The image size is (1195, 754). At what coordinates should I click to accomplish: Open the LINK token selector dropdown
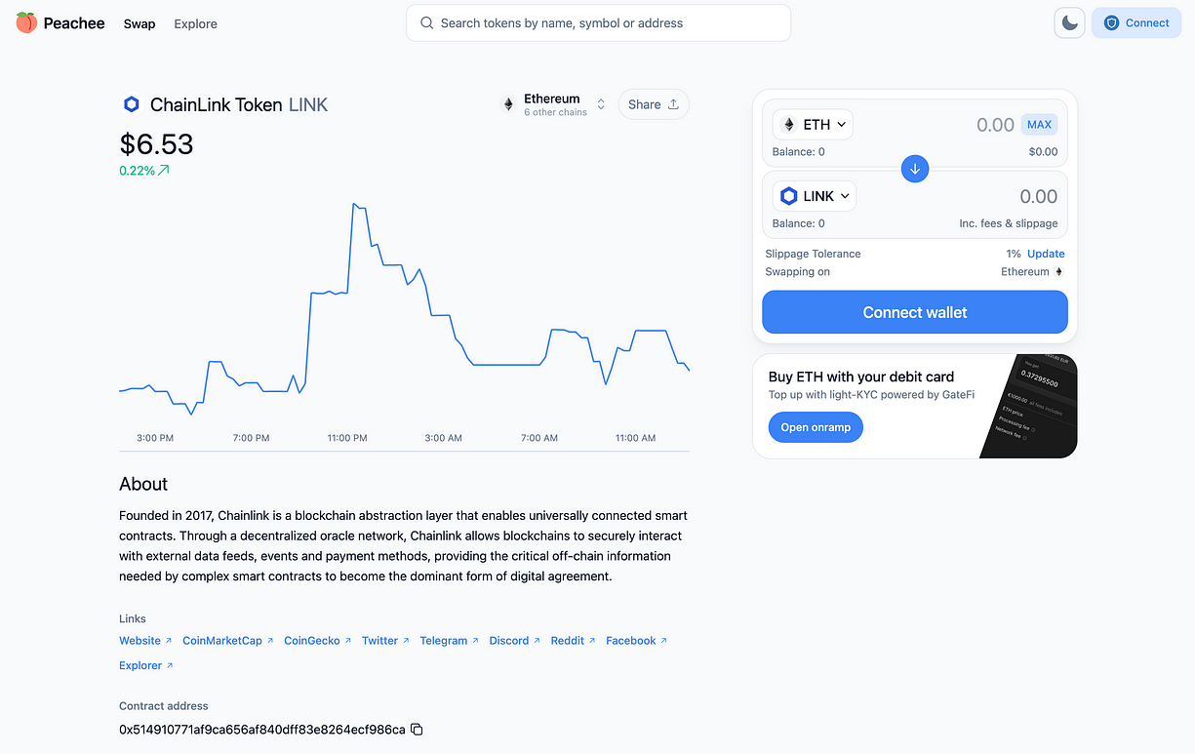[x=814, y=195]
